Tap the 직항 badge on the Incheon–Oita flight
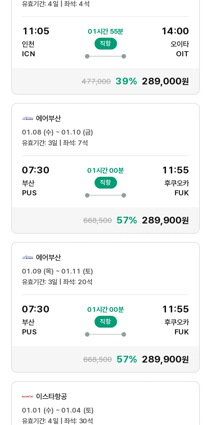Screen dimensions: 211x425 [105, 44]
